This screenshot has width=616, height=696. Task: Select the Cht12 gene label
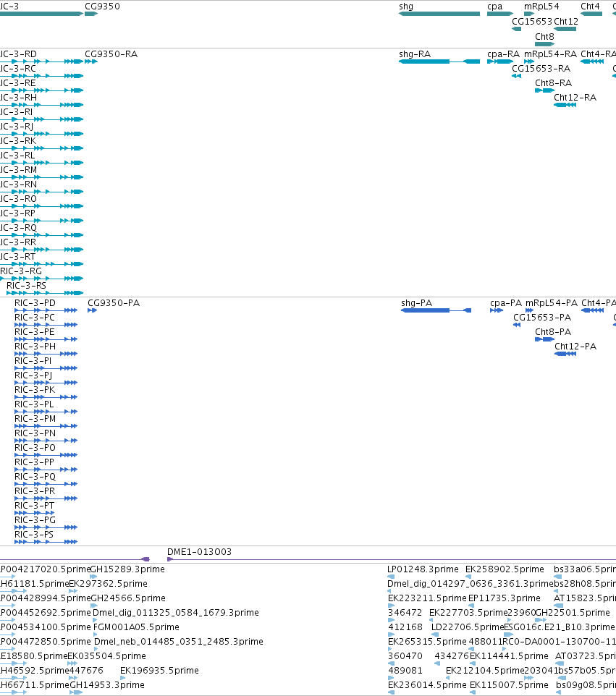[x=566, y=21]
